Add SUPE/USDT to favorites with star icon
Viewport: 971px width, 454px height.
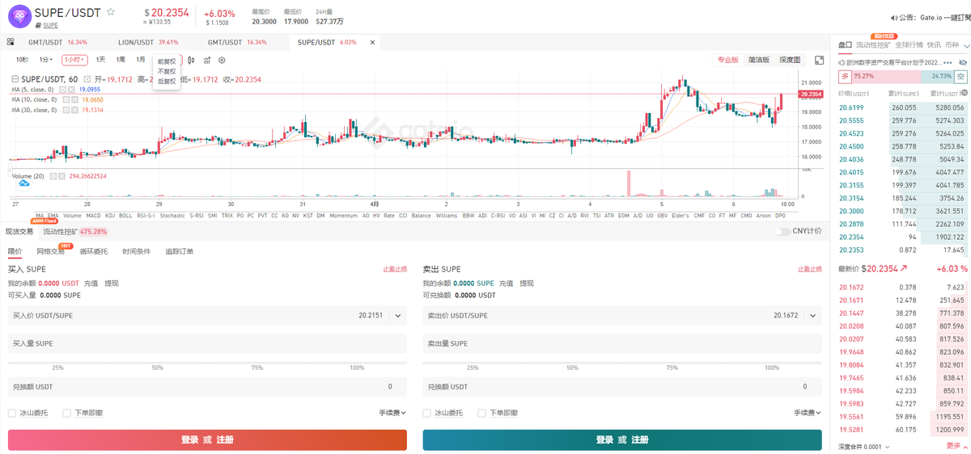(x=110, y=12)
